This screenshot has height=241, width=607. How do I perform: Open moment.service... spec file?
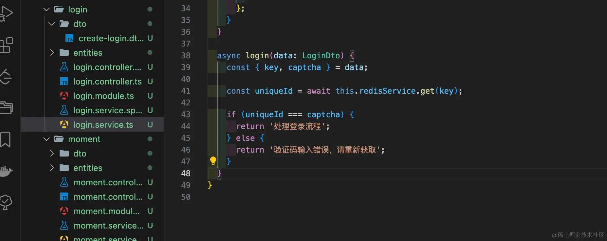click(x=108, y=226)
